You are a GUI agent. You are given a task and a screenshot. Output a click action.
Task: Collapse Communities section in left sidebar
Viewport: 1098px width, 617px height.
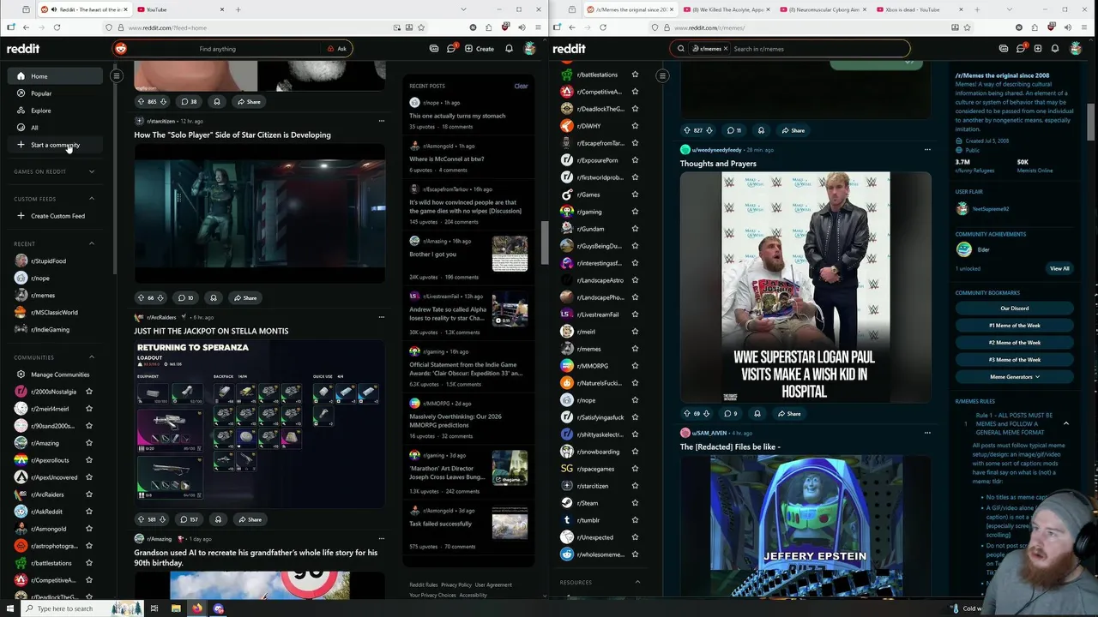(x=92, y=357)
